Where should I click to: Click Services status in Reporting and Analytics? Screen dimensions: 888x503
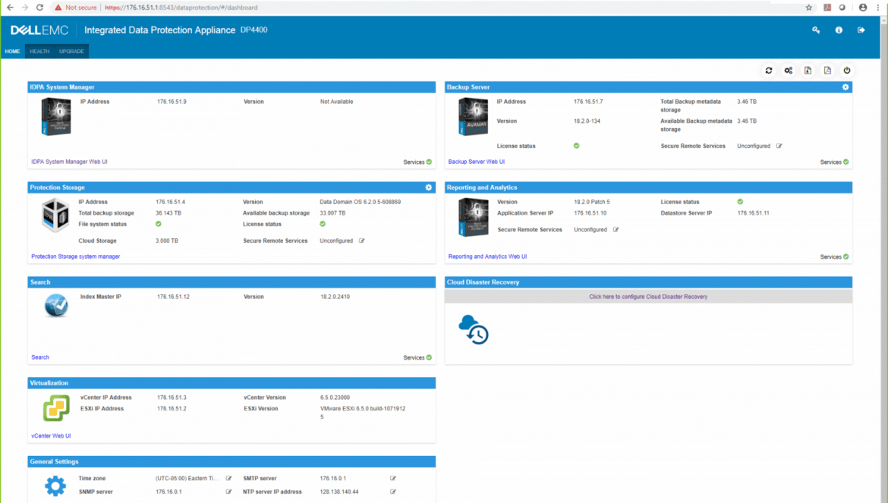pyautogui.click(x=834, y=257)
